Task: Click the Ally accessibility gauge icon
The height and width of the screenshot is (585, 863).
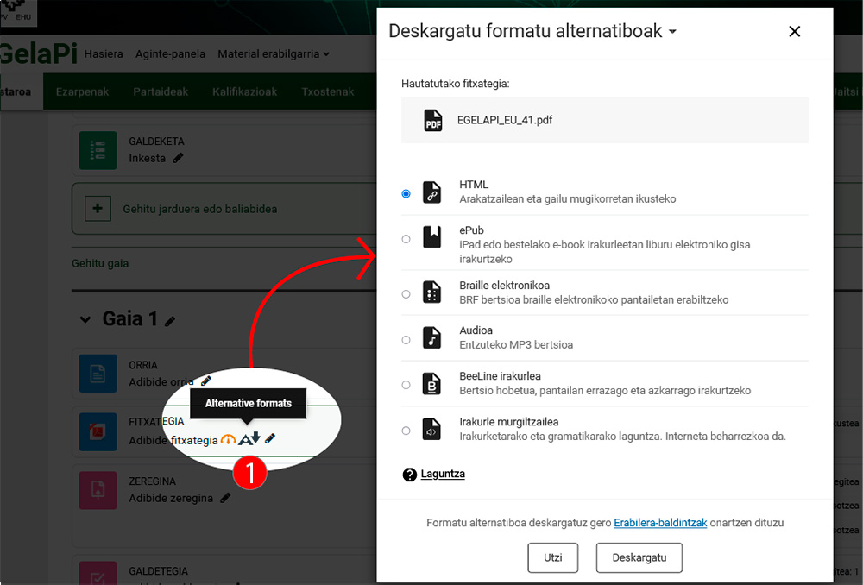Action: [x=229, y=438]
